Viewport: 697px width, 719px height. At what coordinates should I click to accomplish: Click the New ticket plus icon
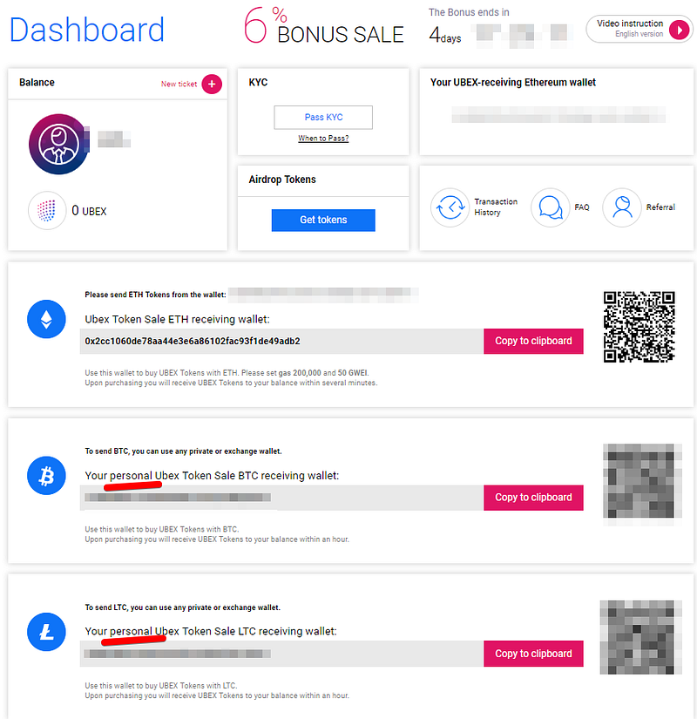(212, 84)
